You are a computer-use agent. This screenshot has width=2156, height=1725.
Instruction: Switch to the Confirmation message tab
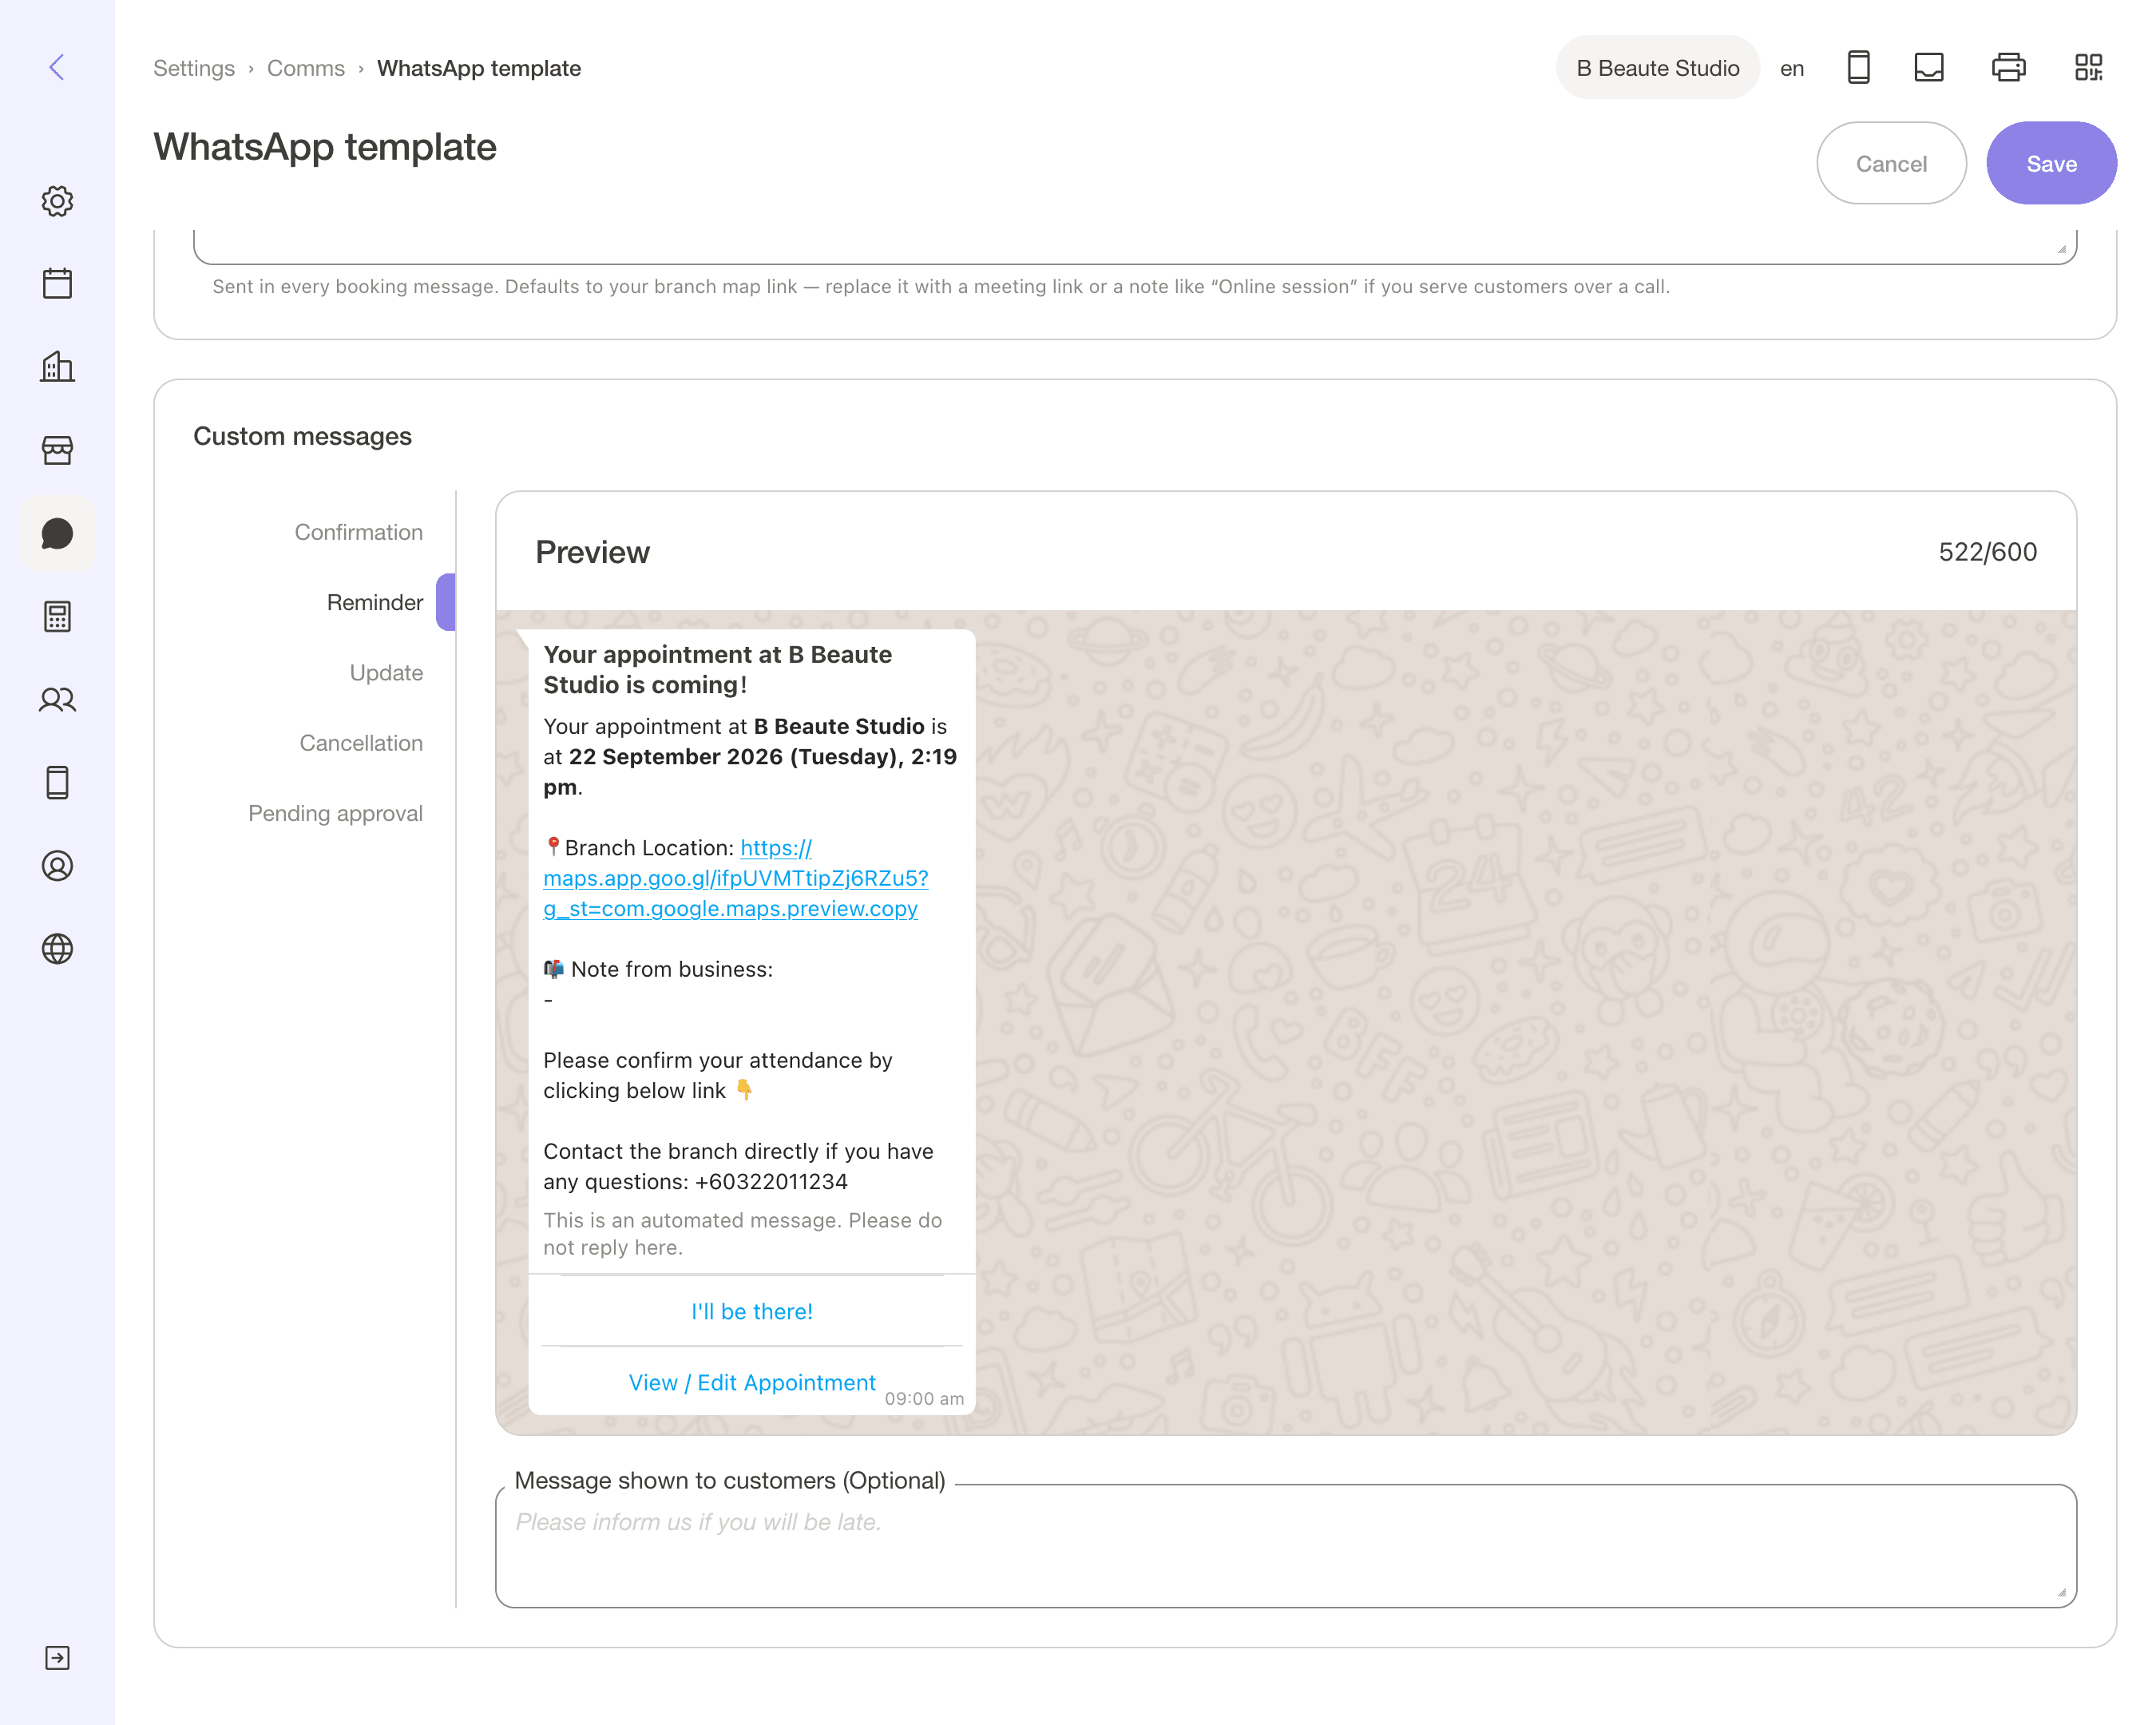358,532
